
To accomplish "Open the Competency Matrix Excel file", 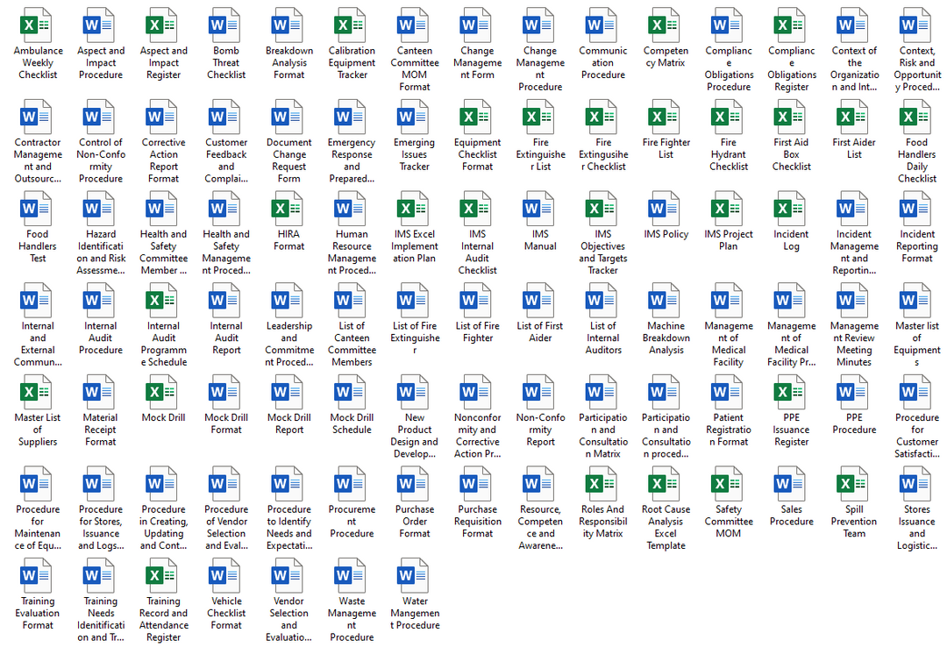I will pyautogui.click(x=666, y=25).
